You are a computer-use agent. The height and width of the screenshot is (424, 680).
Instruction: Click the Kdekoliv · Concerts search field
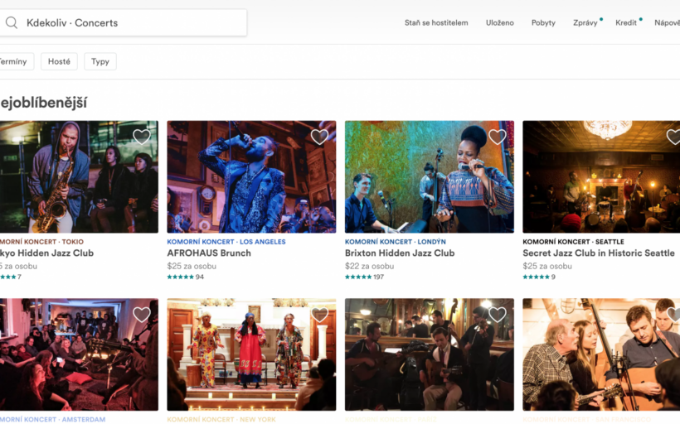pyautogui.click(x=133, y=23)
